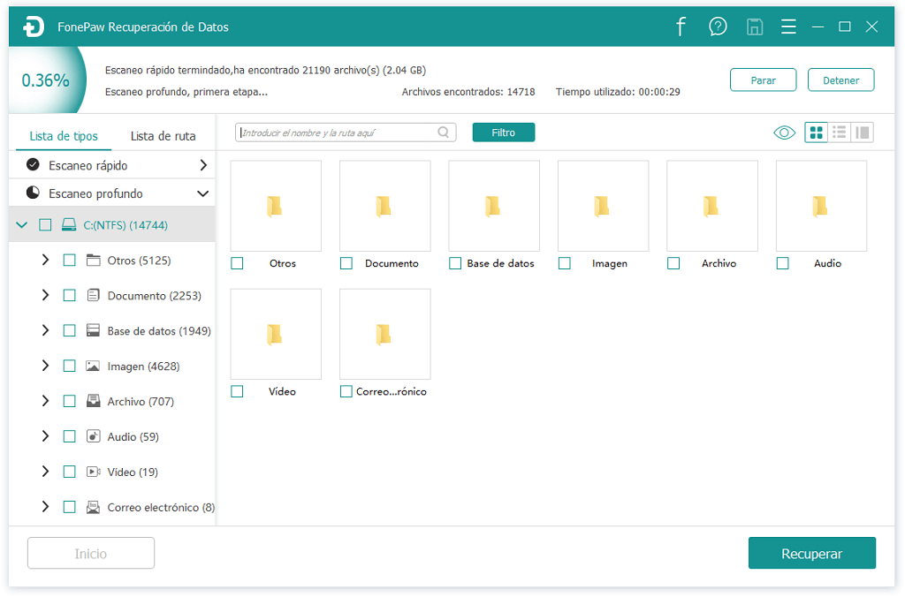The width and height of the screenshot is (905, 597).
Task: Toggle the preview eye icon
Action: [x=784, y=132]
